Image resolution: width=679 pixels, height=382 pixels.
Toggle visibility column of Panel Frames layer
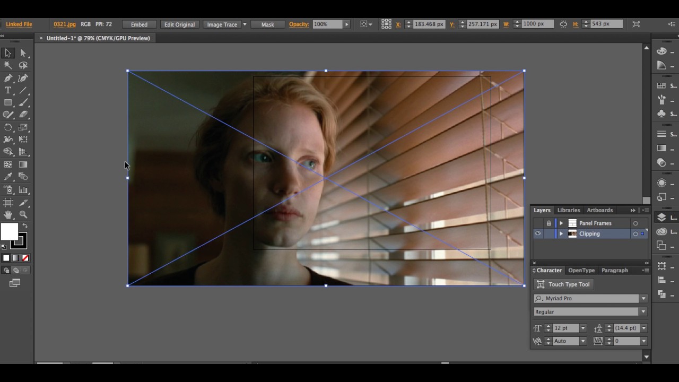click(538, 223)
